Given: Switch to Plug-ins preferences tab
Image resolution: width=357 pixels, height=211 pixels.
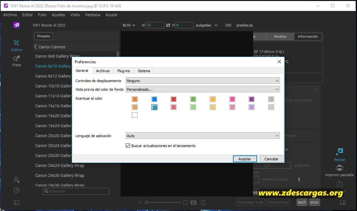Looking at the screenshot, I should 124,71.
